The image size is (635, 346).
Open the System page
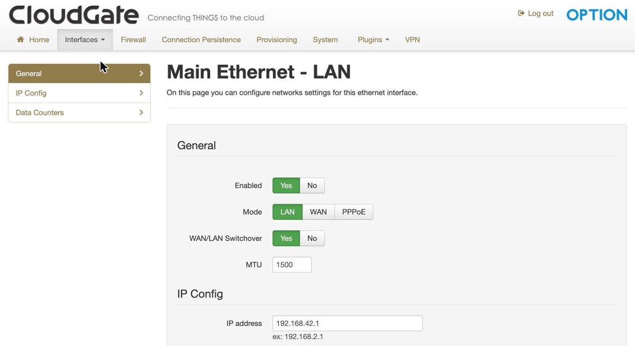coord(325,40)
